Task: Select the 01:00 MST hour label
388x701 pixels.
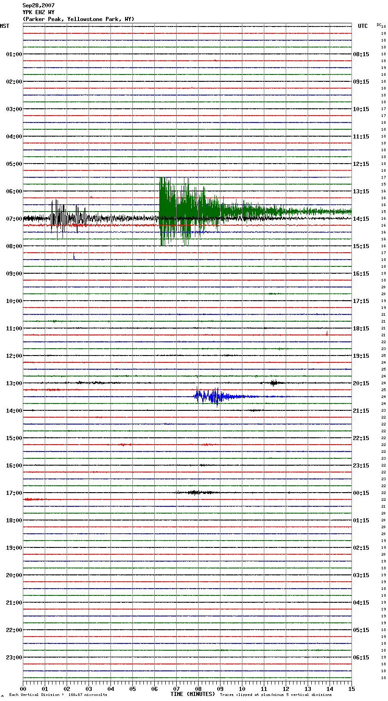Action: tap(14, 54)
